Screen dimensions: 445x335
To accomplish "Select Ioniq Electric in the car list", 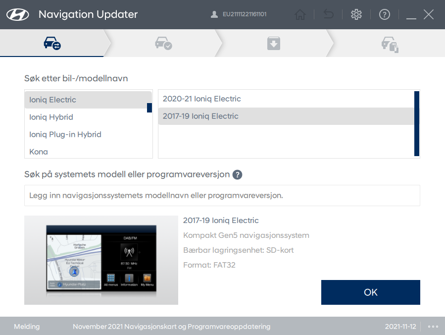I will click(x=88, y=100).
